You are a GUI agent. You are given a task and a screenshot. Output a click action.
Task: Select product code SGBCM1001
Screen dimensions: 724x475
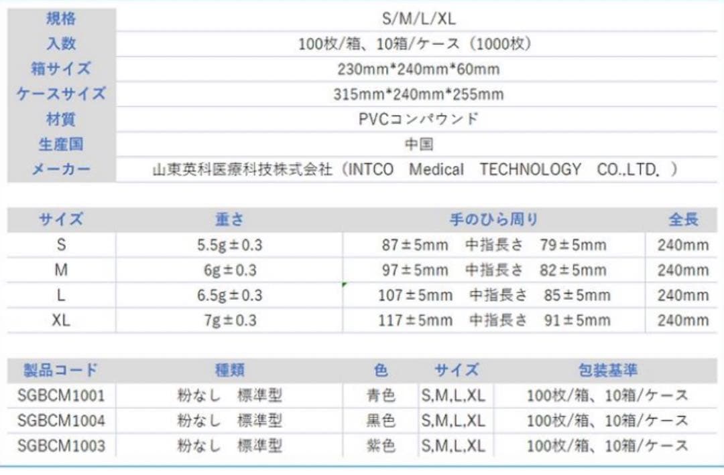(x=61, y=395)
